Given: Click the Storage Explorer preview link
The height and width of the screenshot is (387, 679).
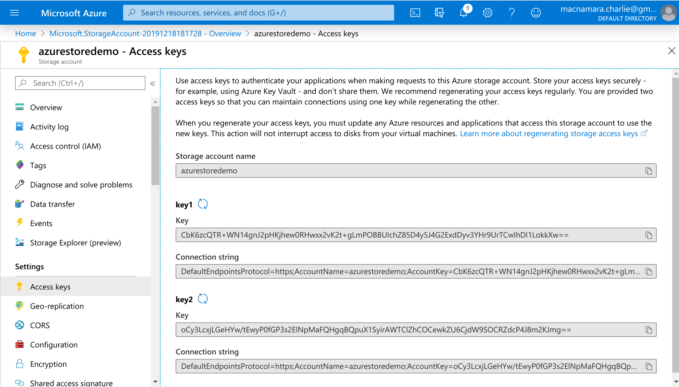Looking at the screenshot, I should (75, 242).
